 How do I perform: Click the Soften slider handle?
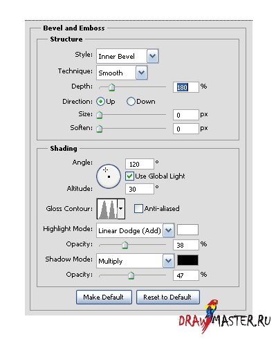click(100, 129)
